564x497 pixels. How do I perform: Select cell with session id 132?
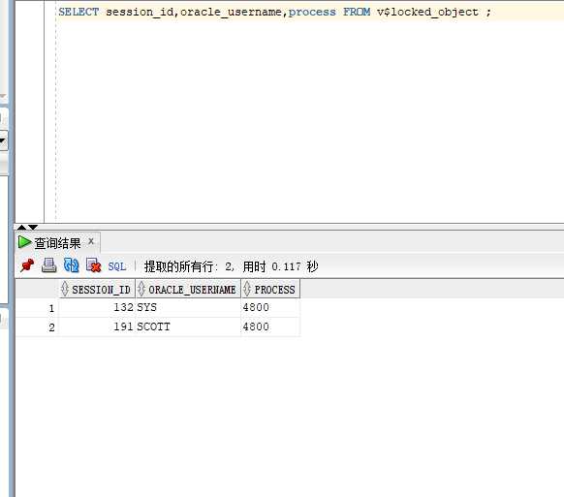coord(97,307)
